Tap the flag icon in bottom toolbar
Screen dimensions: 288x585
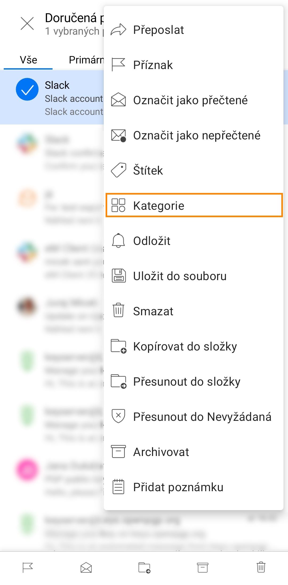click(27, 567)
